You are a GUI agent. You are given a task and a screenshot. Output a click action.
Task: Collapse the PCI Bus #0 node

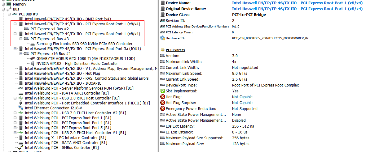click(9, 14)
